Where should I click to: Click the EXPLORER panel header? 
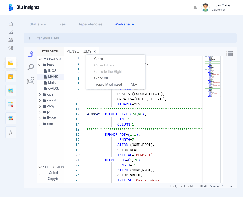(50, 51)
